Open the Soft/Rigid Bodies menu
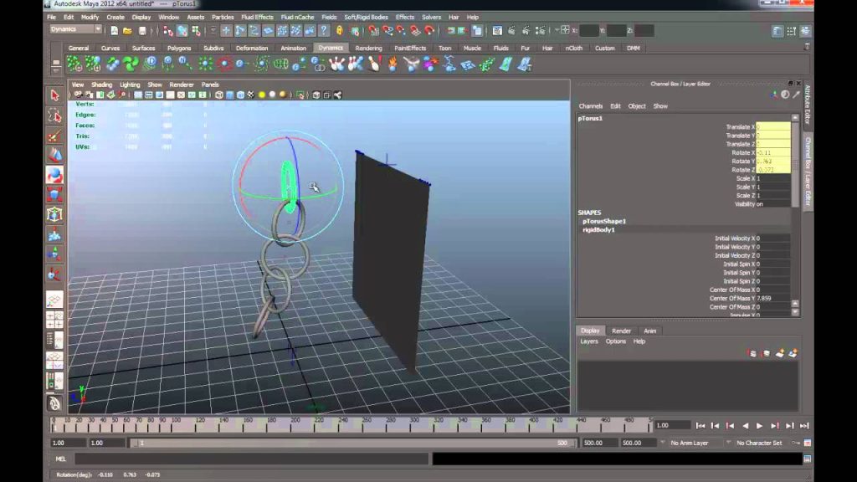 pyautogui.click(x=366, y=18)
